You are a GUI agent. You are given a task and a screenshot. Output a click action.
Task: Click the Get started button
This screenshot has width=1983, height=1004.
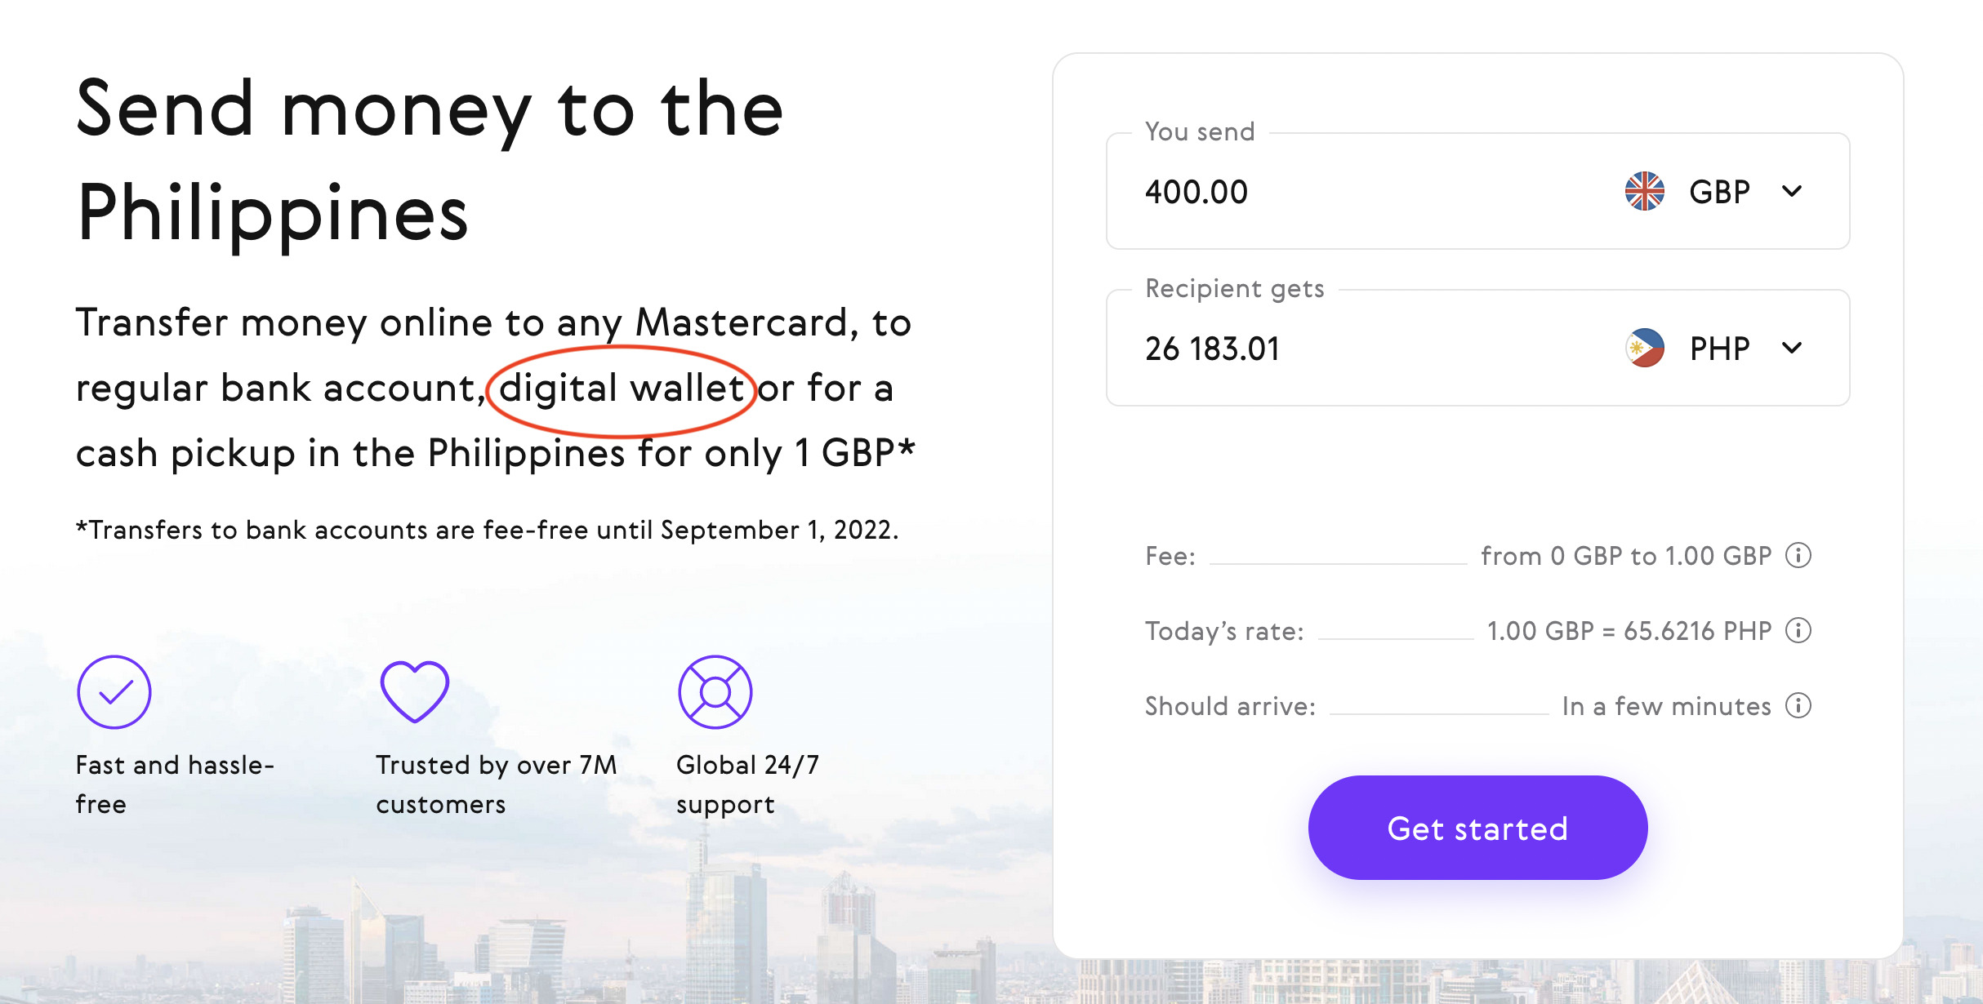pos(1477,828)
